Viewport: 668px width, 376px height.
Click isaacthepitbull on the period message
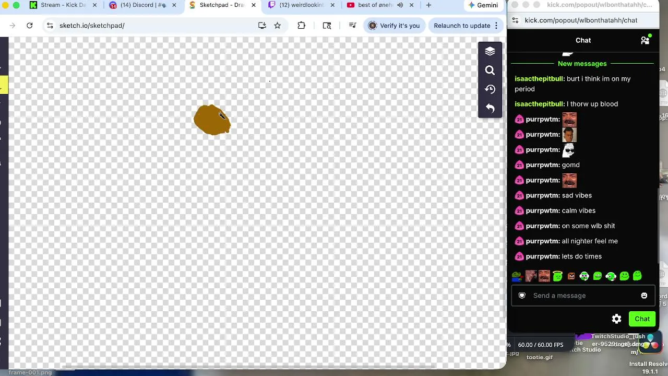539,79
